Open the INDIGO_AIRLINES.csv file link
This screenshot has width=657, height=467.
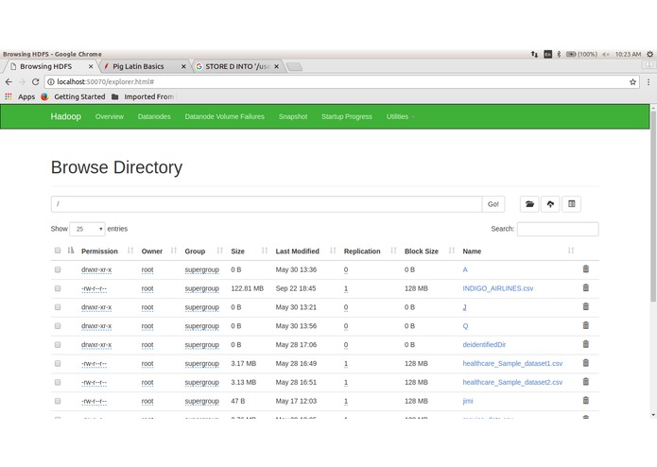[x=498, y=288]
